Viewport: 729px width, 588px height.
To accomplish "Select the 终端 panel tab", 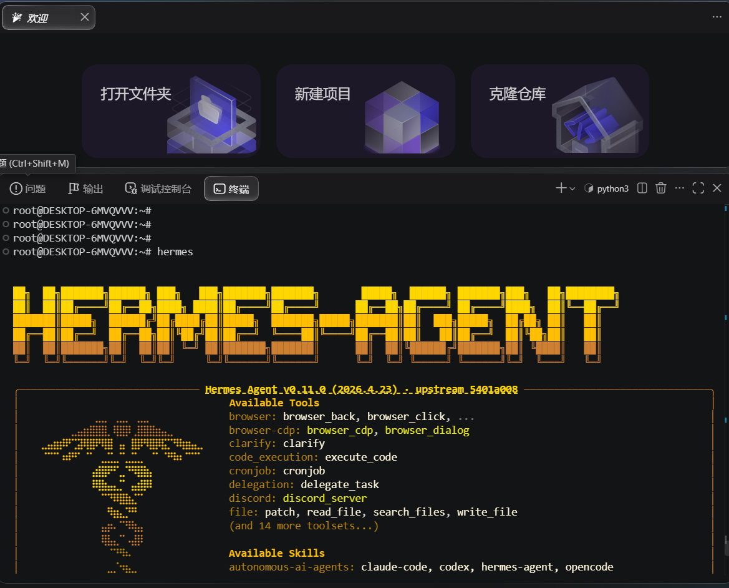I will 231,189.
